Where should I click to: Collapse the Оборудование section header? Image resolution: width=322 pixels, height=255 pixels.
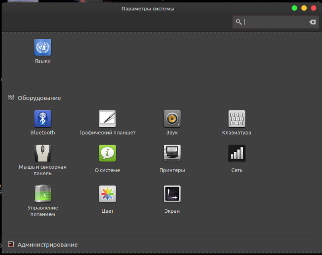(x=39, y=97)
